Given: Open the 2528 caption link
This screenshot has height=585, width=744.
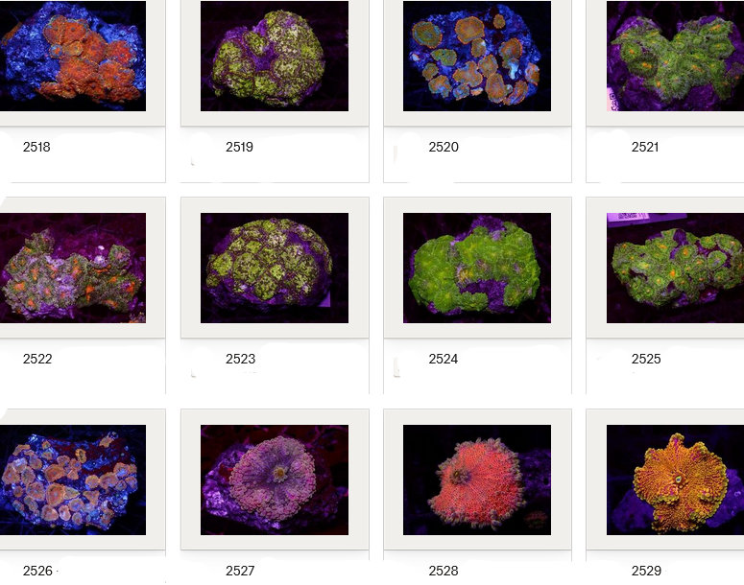Looking at the screenshot, I should [444, 571].
